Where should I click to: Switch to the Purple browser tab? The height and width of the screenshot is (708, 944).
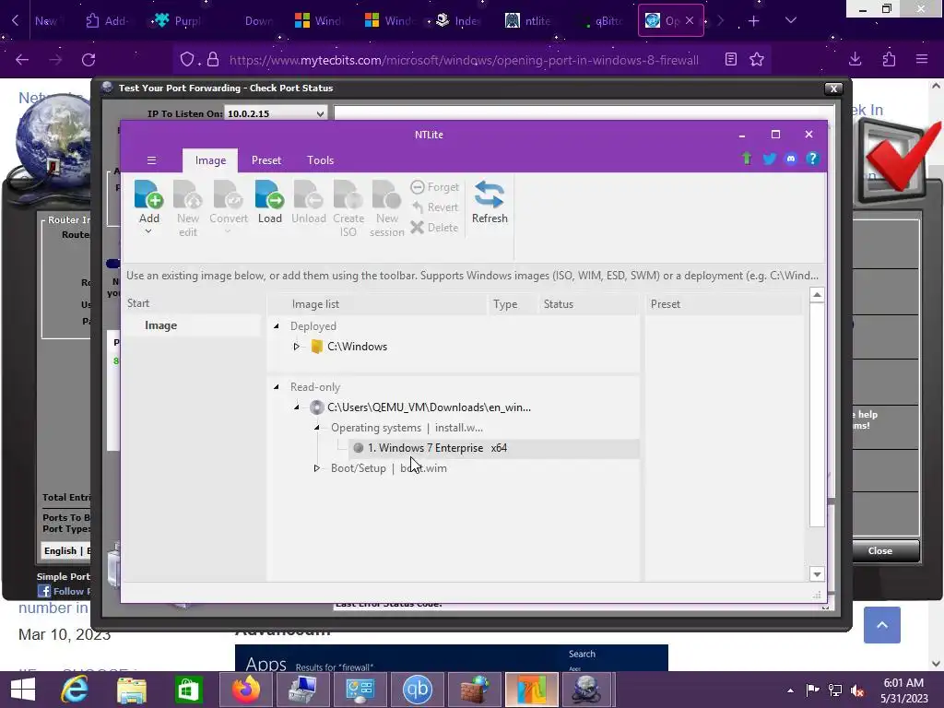(177, 21)
